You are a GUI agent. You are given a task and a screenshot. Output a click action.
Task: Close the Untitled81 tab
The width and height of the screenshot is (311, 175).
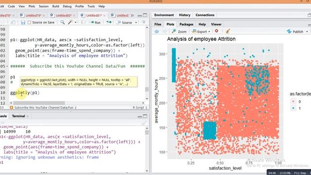click(104, 16)
